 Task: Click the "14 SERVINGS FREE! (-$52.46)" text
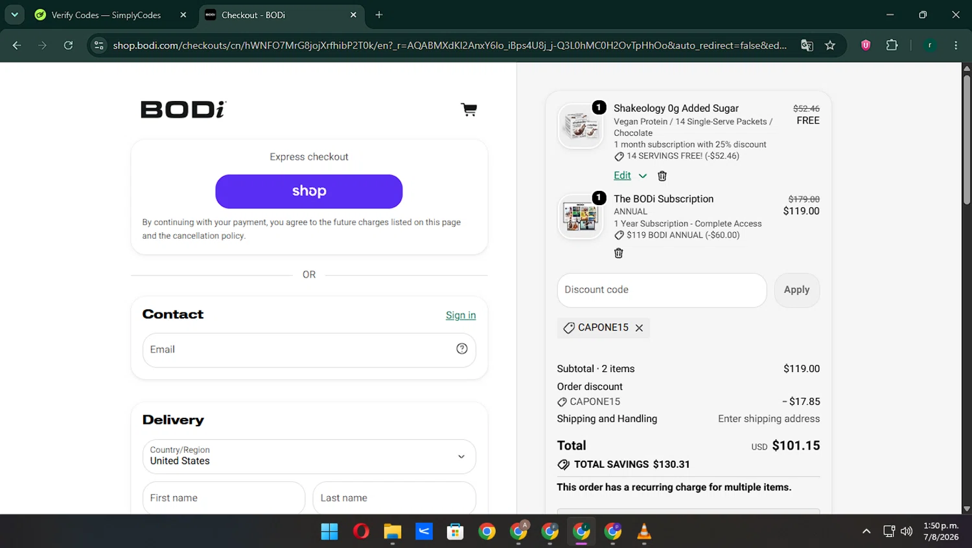point(682,156)
